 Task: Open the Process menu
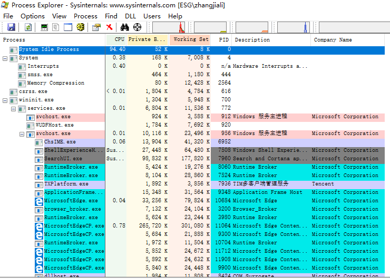click(x=85, y=16)
